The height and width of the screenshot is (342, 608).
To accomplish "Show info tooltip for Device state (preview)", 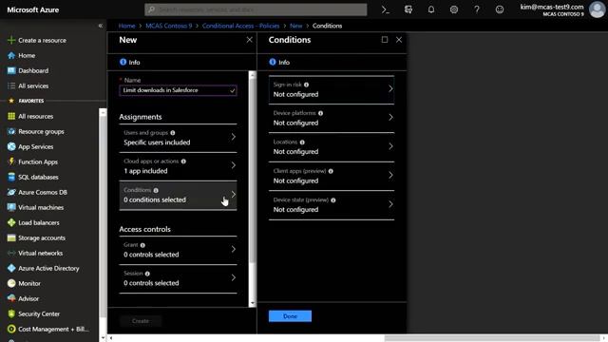I will [333, 200].
